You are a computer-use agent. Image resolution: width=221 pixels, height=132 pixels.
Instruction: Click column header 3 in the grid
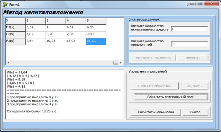point(56,21)
